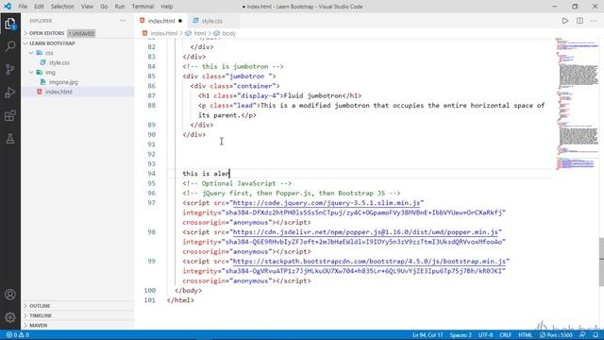Click HTML language mode selector
604x340 pixels.
[x=525, y=335]
